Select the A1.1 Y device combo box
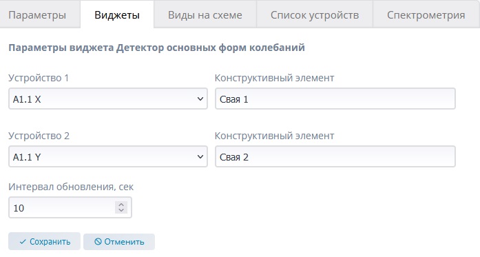The image size is (480, 257). click(107, 156)
